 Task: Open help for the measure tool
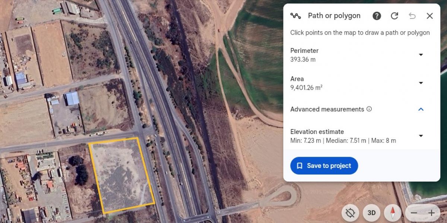(x=377, y=16)
